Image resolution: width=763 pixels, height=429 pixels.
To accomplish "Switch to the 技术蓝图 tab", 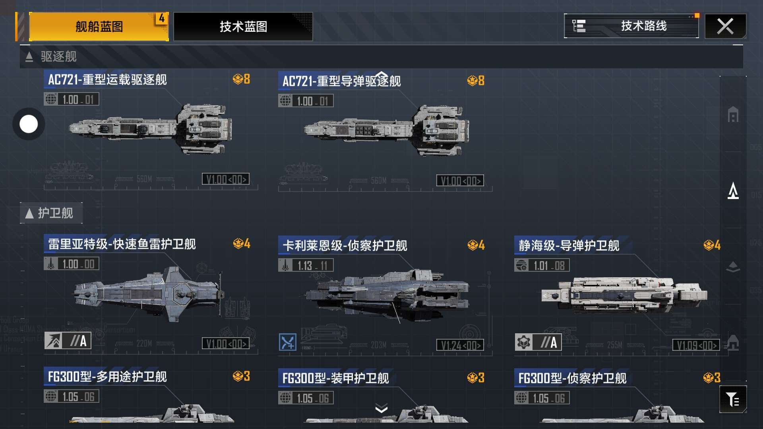I will coord(243,27).
